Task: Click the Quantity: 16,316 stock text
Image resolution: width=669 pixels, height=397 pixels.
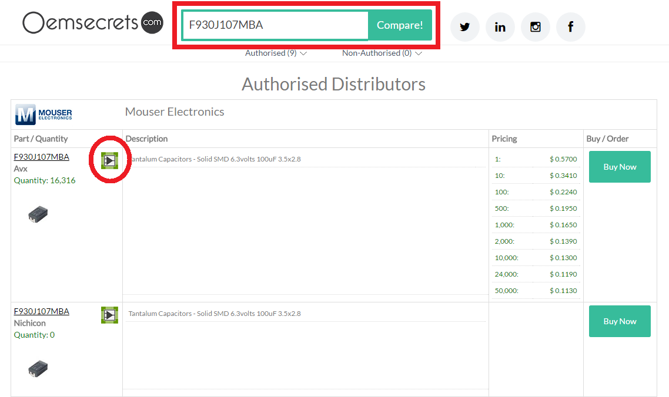Action: pos(44,180)
